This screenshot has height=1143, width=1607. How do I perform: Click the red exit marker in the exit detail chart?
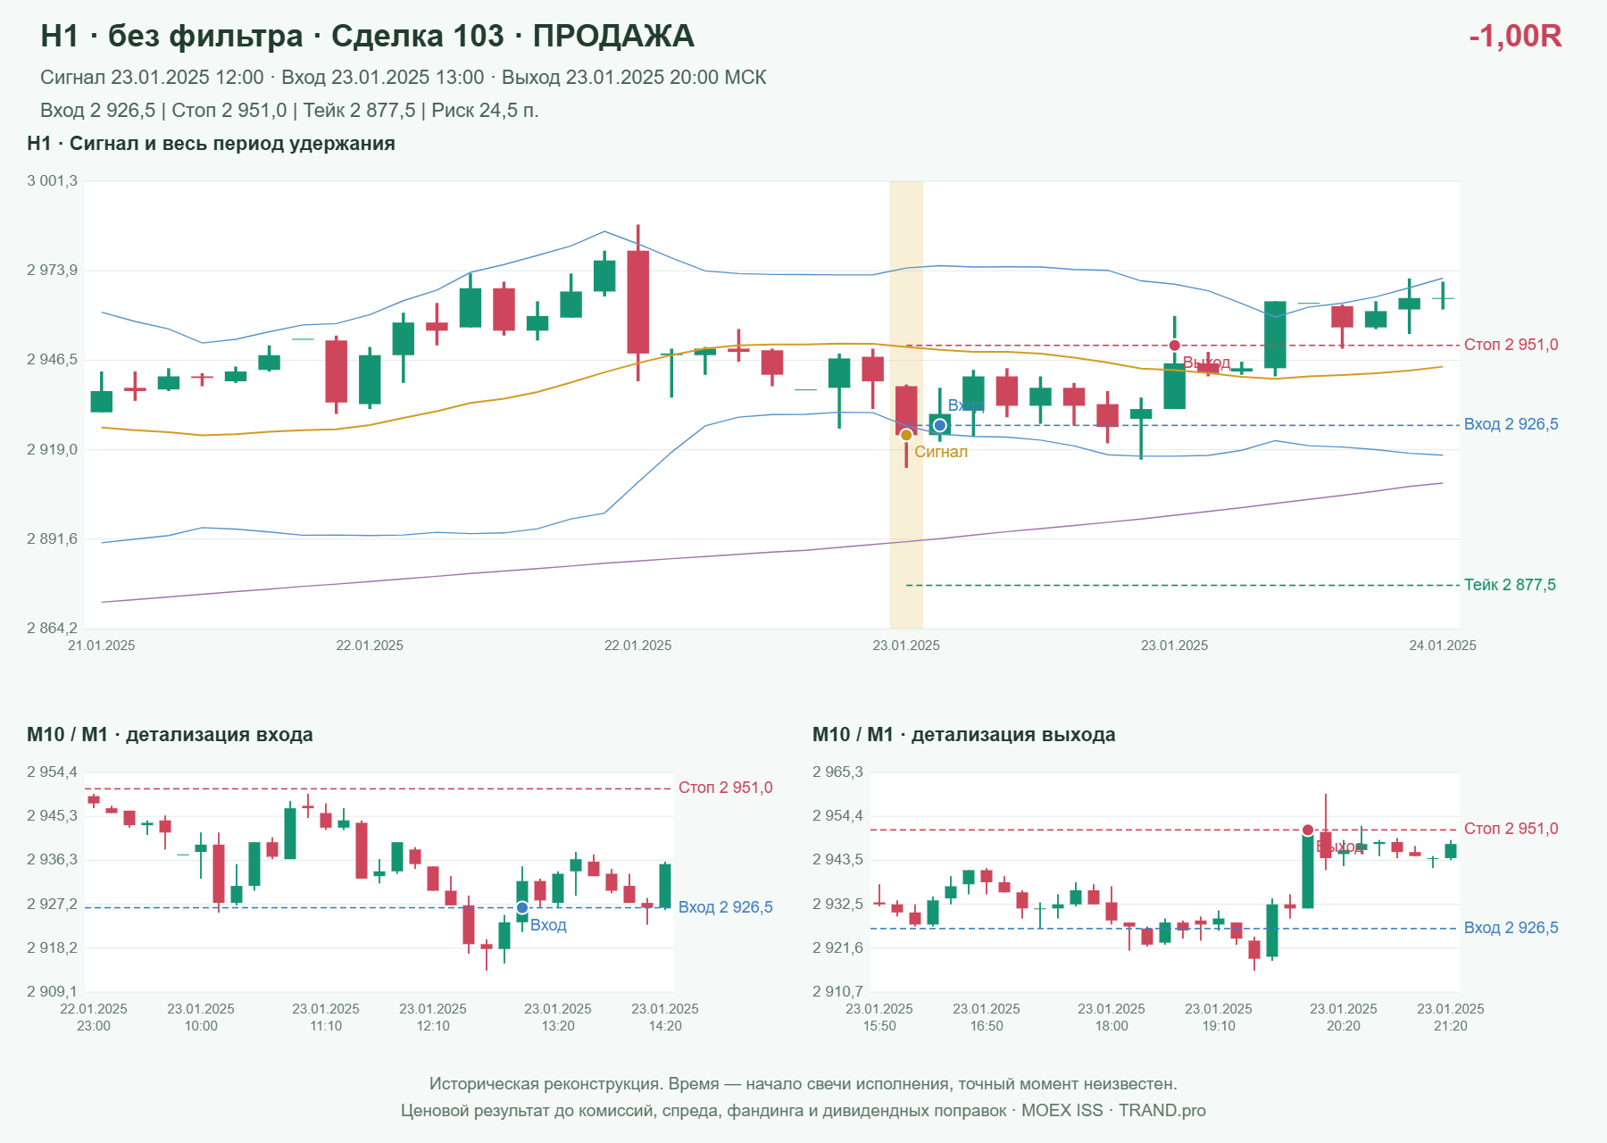(x=1308, y=830)
